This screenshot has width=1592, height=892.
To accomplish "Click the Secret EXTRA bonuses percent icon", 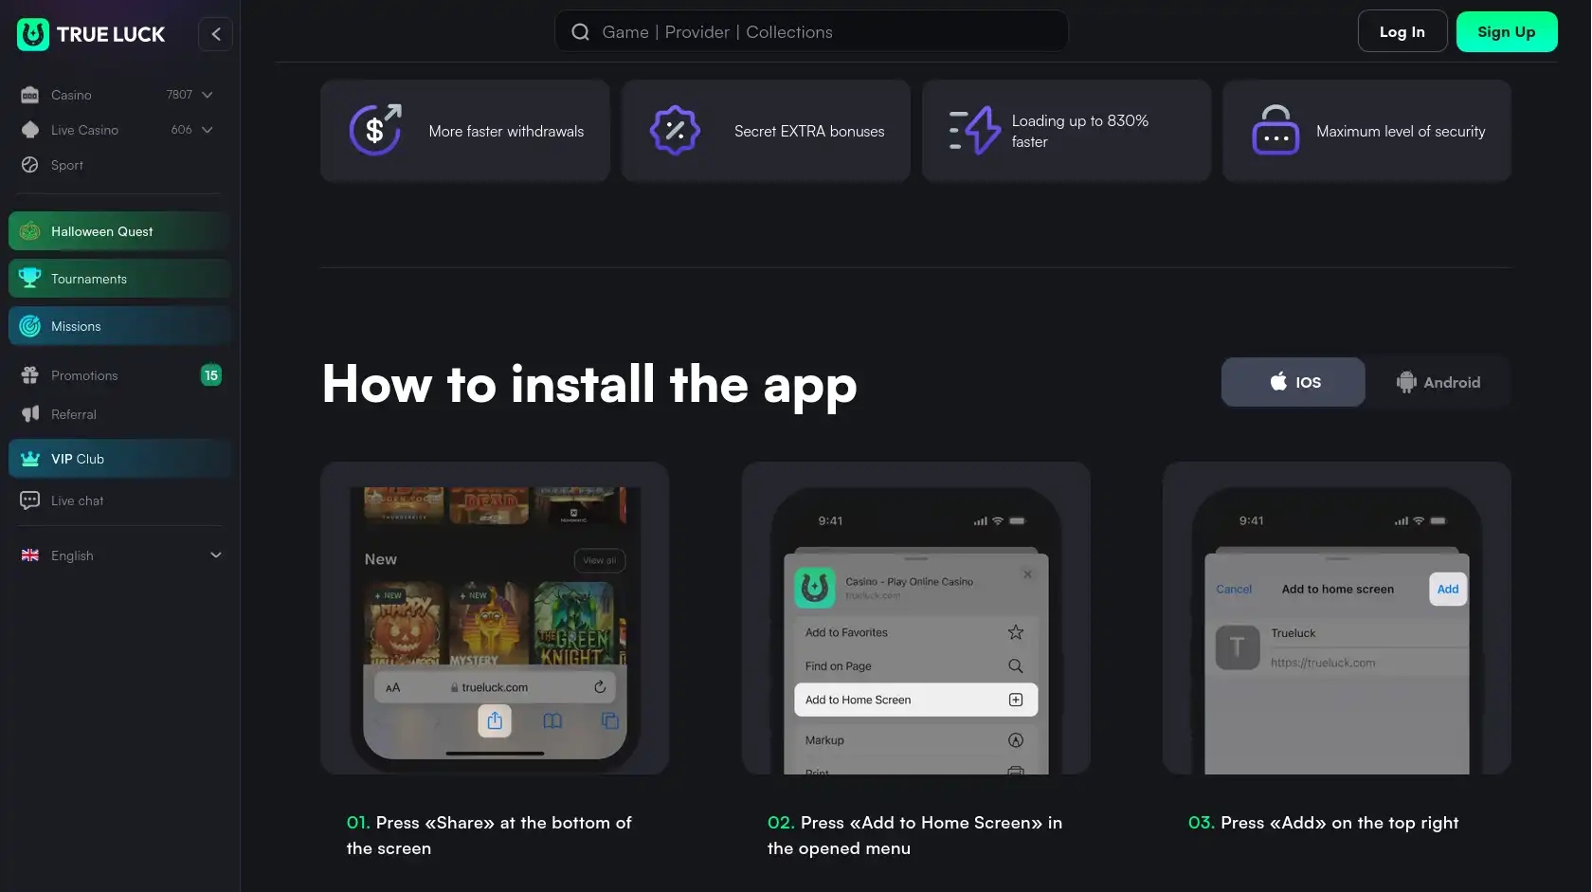I will pos(675,130).
